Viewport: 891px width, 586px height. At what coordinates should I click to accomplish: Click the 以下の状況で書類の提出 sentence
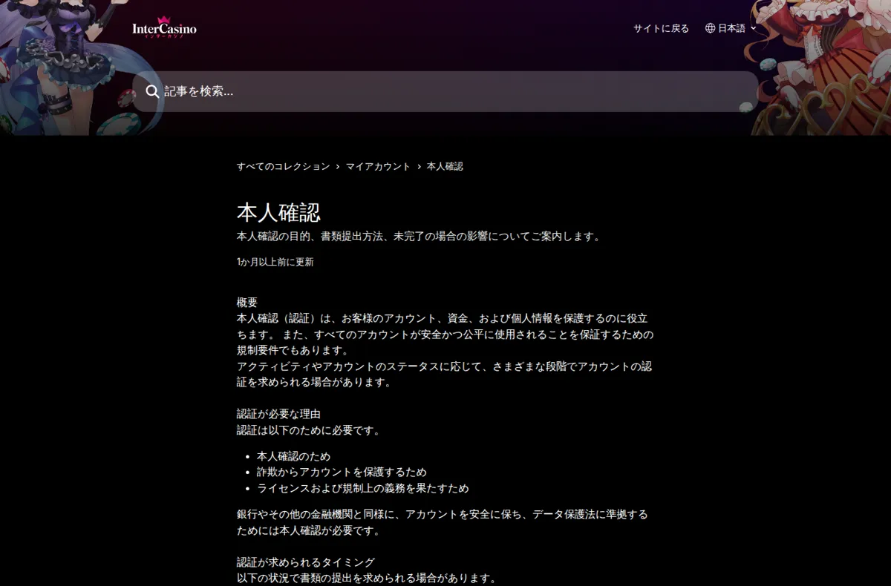[x=367, y=578]
